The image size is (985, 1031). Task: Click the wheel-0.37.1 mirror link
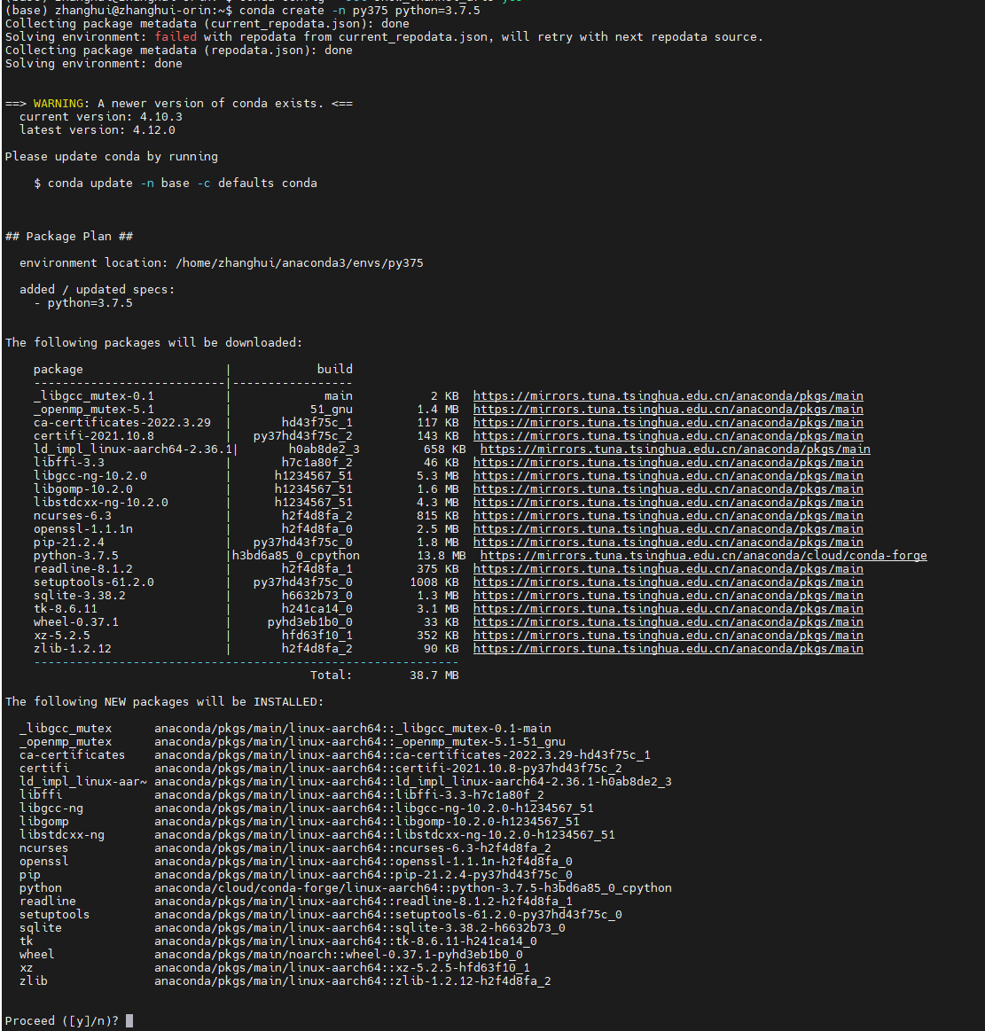(668, 622)
